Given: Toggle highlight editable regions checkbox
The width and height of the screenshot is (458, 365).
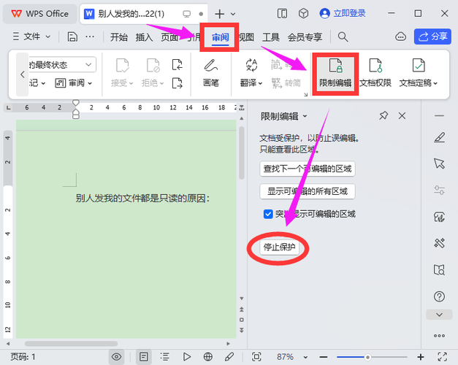Looking at the screenshot, I should pos(268,214).
